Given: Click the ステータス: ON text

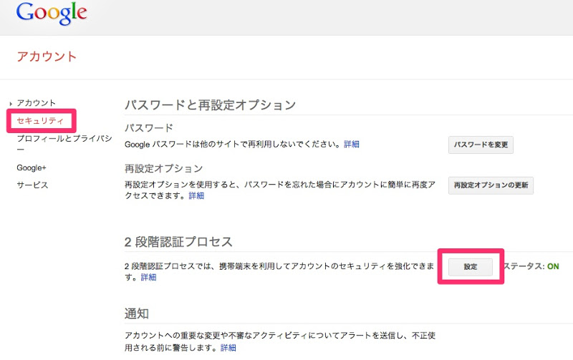Looking at the screenshot, I should (x=531, y=266).
